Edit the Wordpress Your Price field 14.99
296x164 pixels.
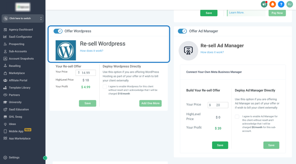(x=86, y=73)
